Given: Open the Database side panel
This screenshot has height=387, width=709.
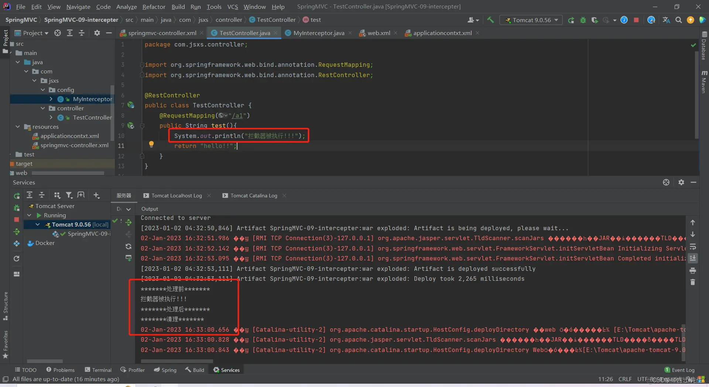Looking at the screenshot, I should coord(704,46).
